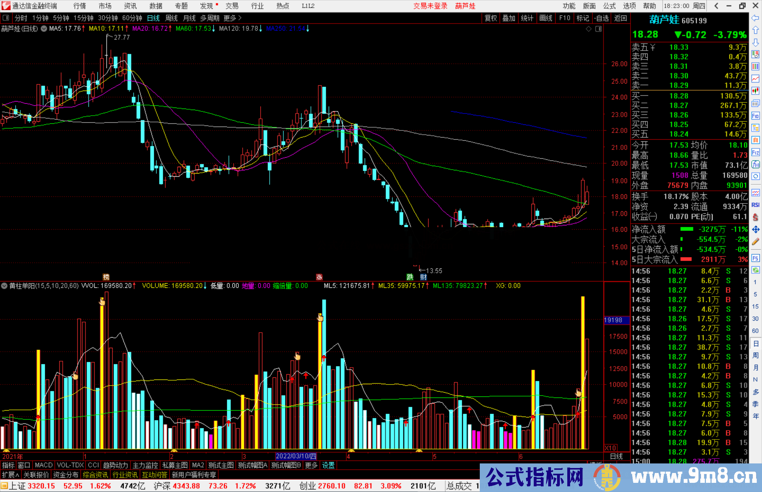Click the blue move cross-arrows icon
This screenshot has height=492, width=762.
(755, 230)
